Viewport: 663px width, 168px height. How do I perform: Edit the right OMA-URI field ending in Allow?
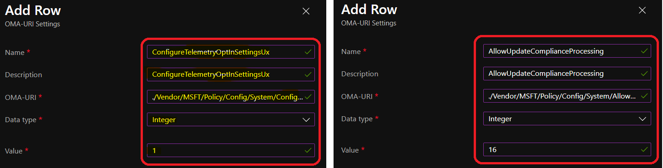[567, 96]
